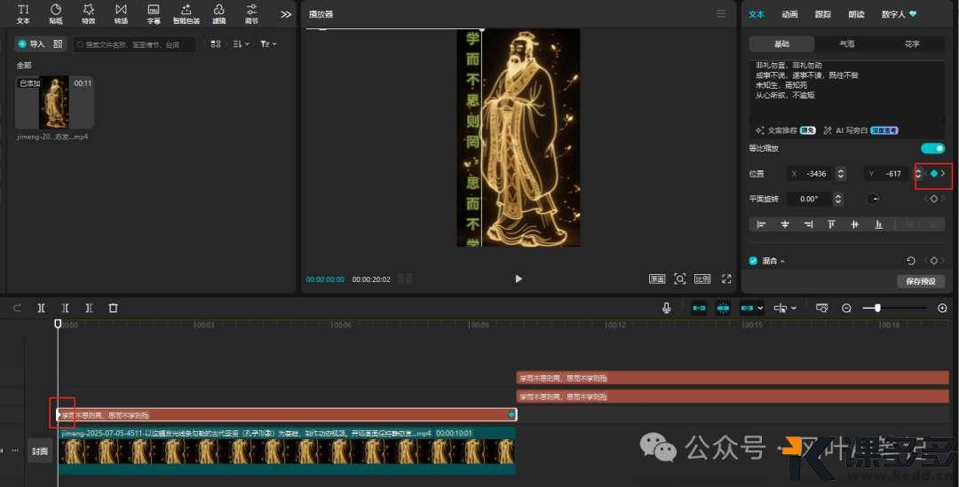
Task: Click the 导入 import button
Action: 31,43
